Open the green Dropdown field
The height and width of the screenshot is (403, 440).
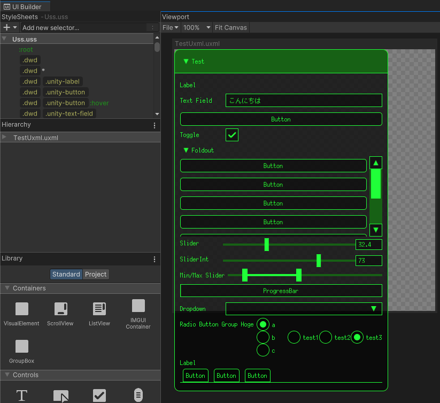point(304,309)
